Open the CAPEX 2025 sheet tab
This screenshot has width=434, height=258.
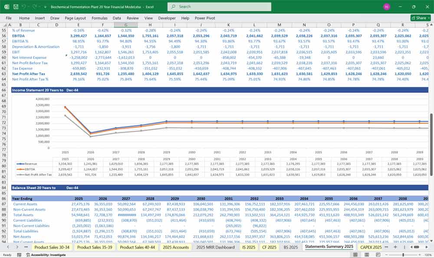[371, 247]
